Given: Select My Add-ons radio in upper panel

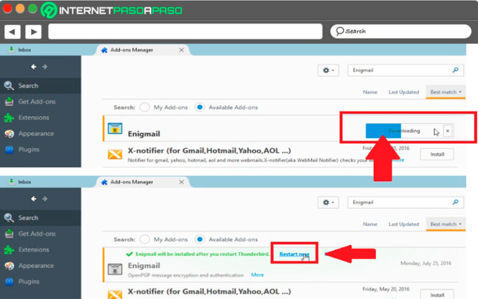Looking at the screenshot, I should 144,107.
